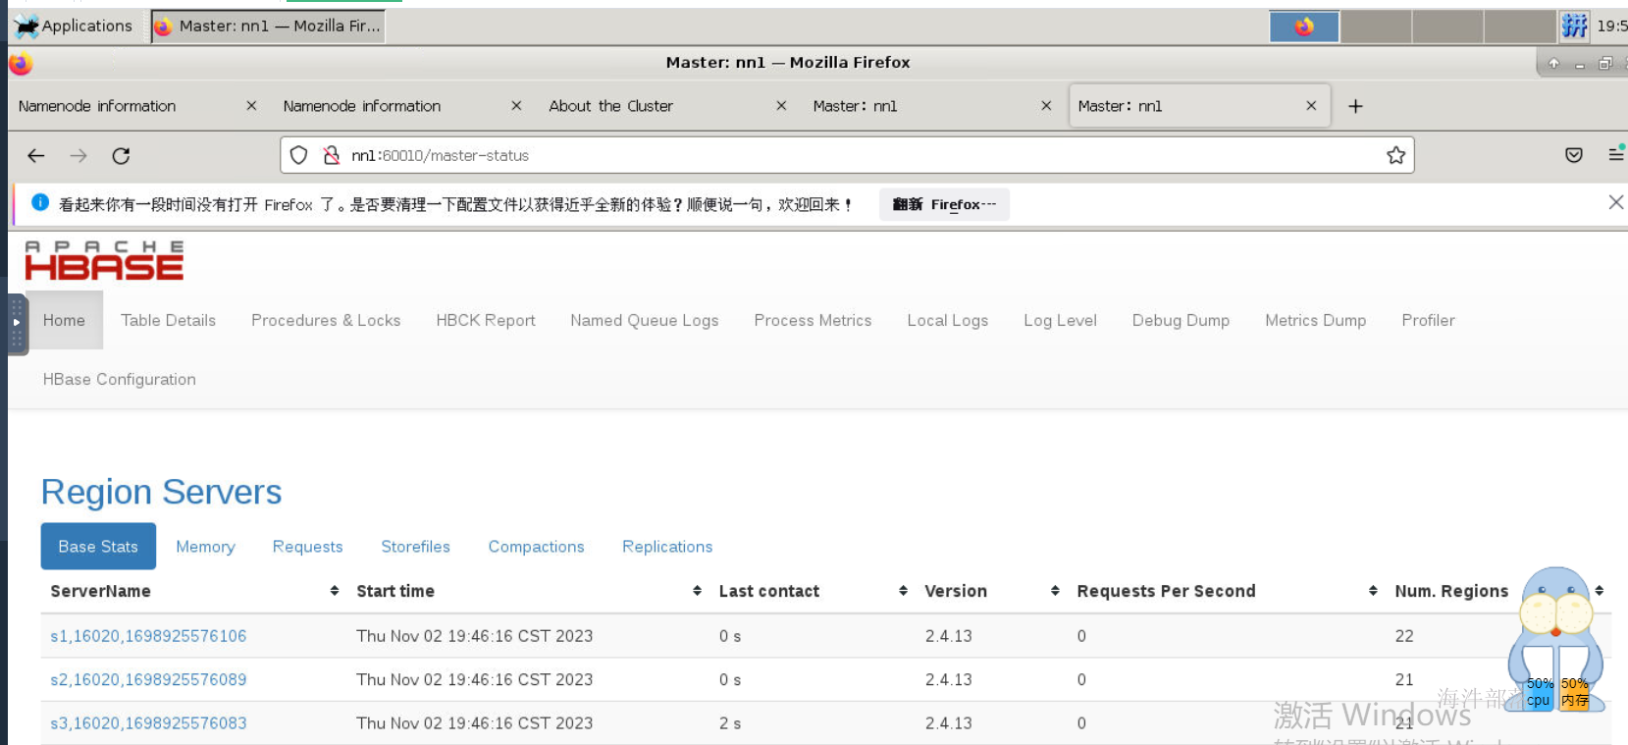
Task: Open Profiler page
Action: (x=1428, y=320)
